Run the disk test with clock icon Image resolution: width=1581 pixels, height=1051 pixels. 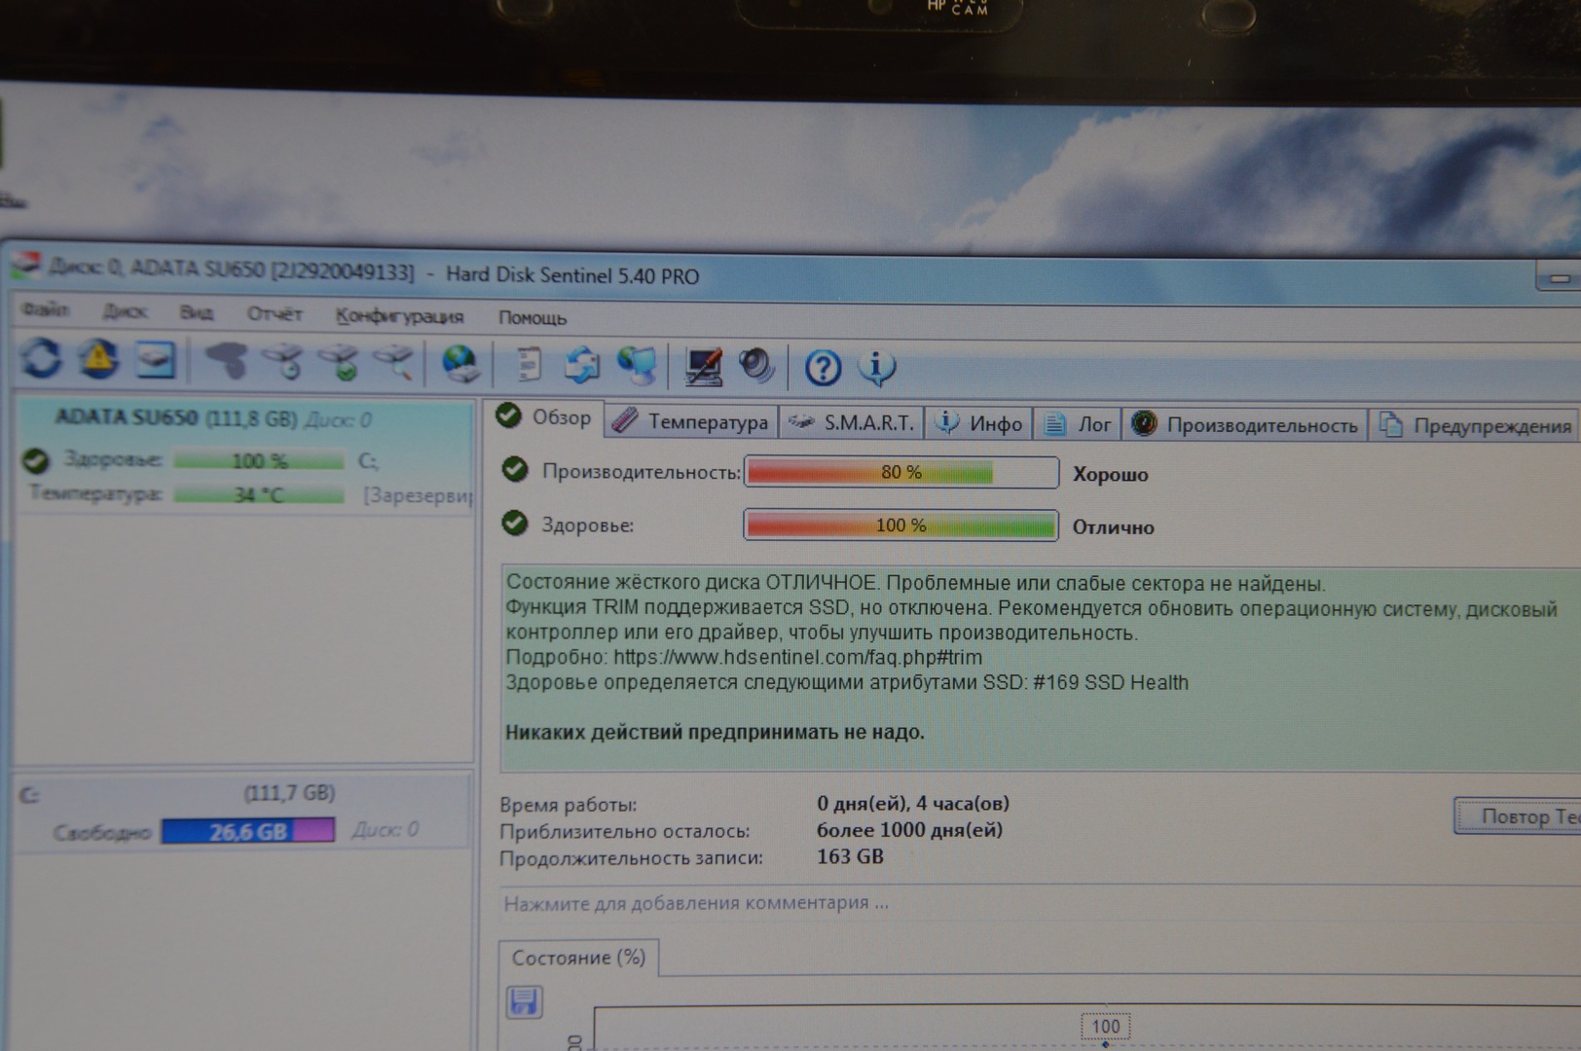click(284, 361)
